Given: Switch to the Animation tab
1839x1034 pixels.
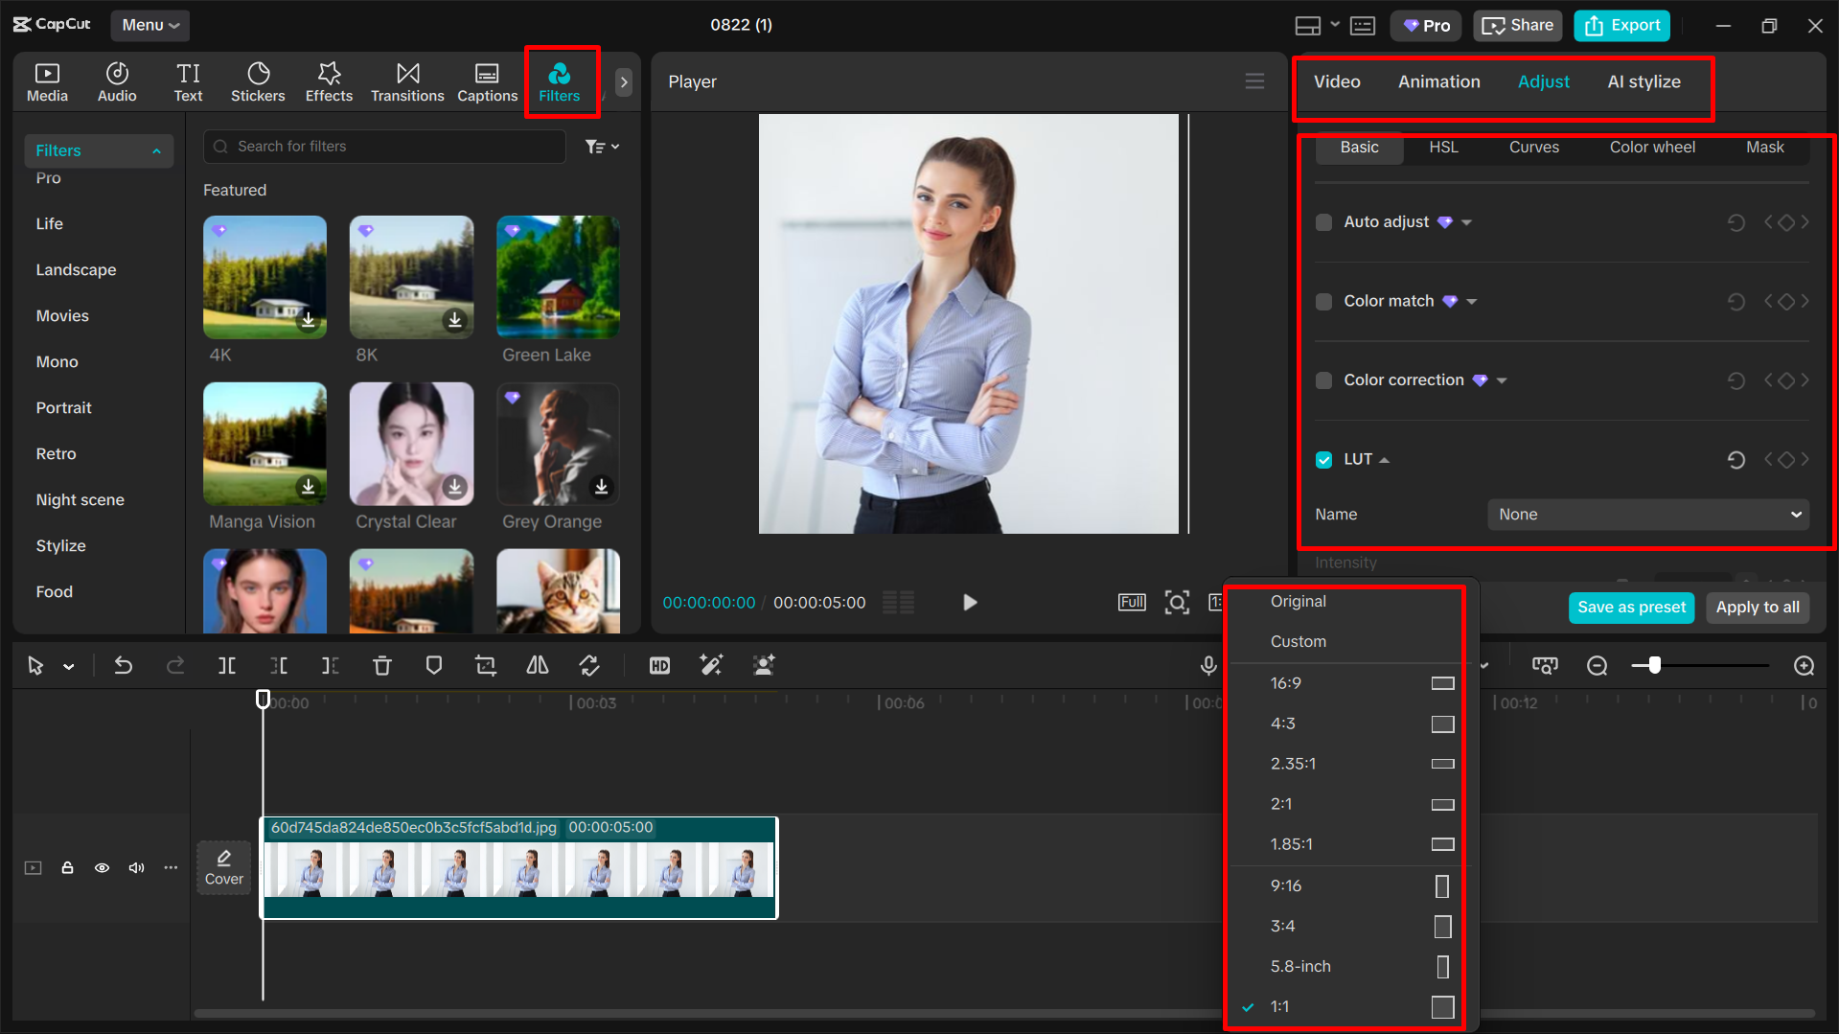Looking at the screenshot, I should click(1438, 81).
